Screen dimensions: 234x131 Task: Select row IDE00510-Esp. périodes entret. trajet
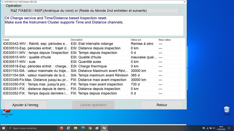[x=94, y=48]
